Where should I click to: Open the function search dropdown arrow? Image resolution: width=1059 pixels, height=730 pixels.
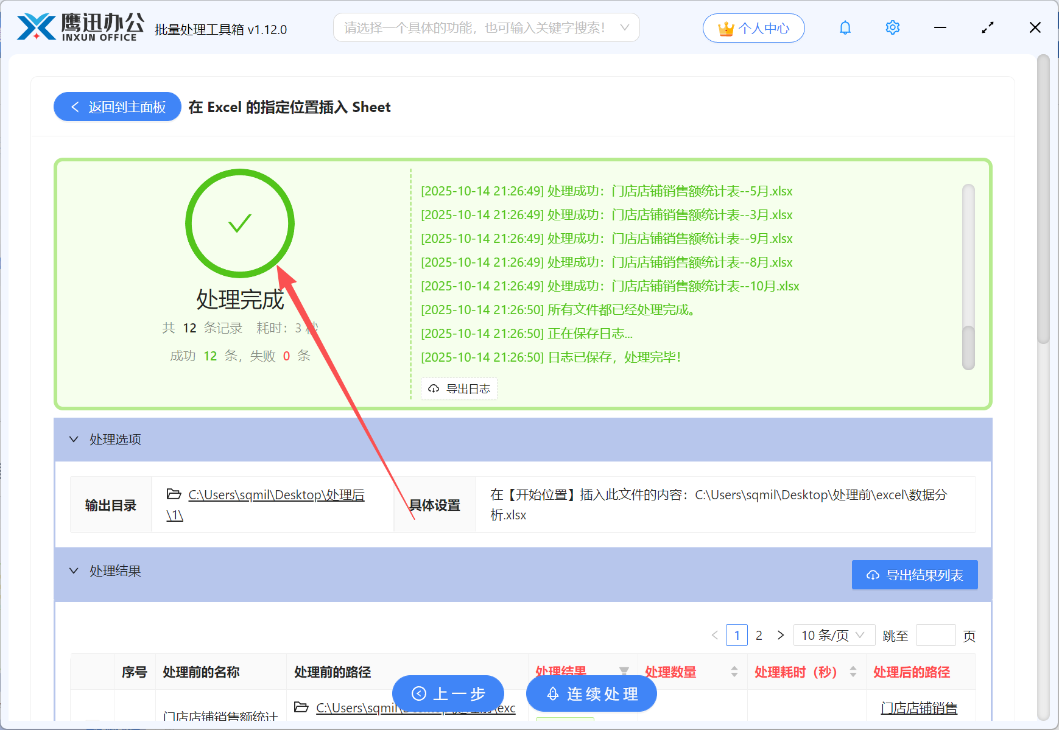tap(625, 27)
